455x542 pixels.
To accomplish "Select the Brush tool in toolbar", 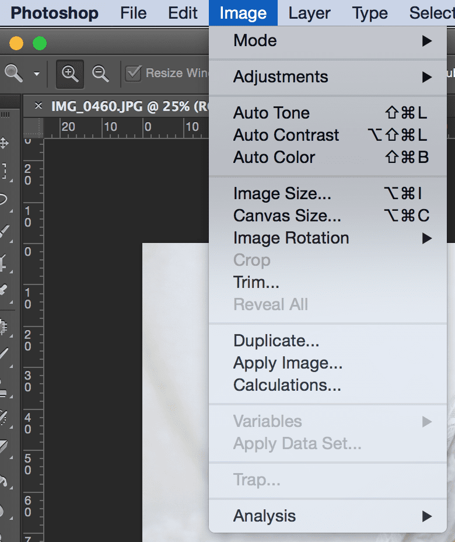I will [x=4, y=354].
